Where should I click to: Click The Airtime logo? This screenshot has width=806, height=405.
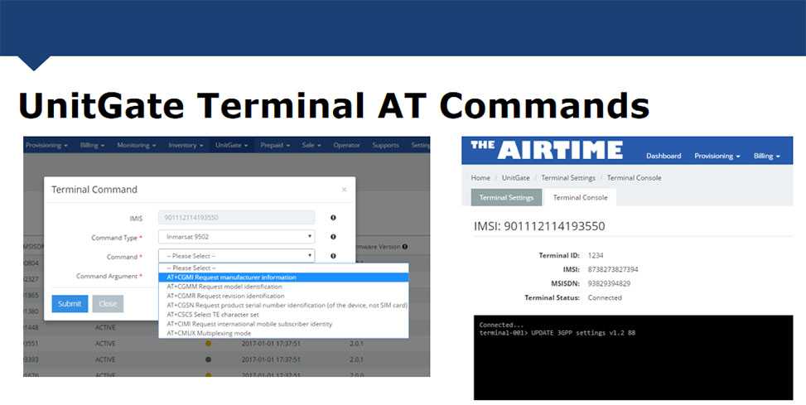[x=547, y=150]
